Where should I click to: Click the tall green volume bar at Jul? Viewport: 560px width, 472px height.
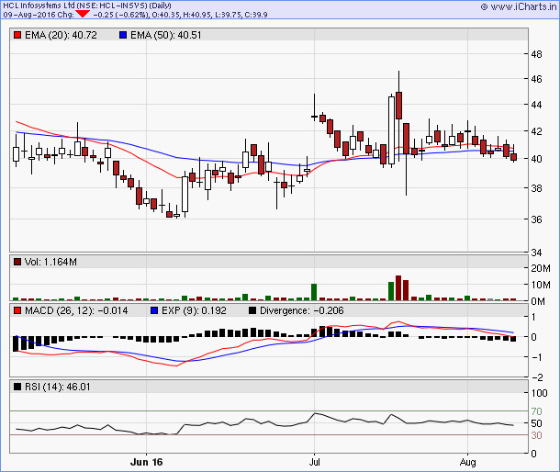pos(314,292)
